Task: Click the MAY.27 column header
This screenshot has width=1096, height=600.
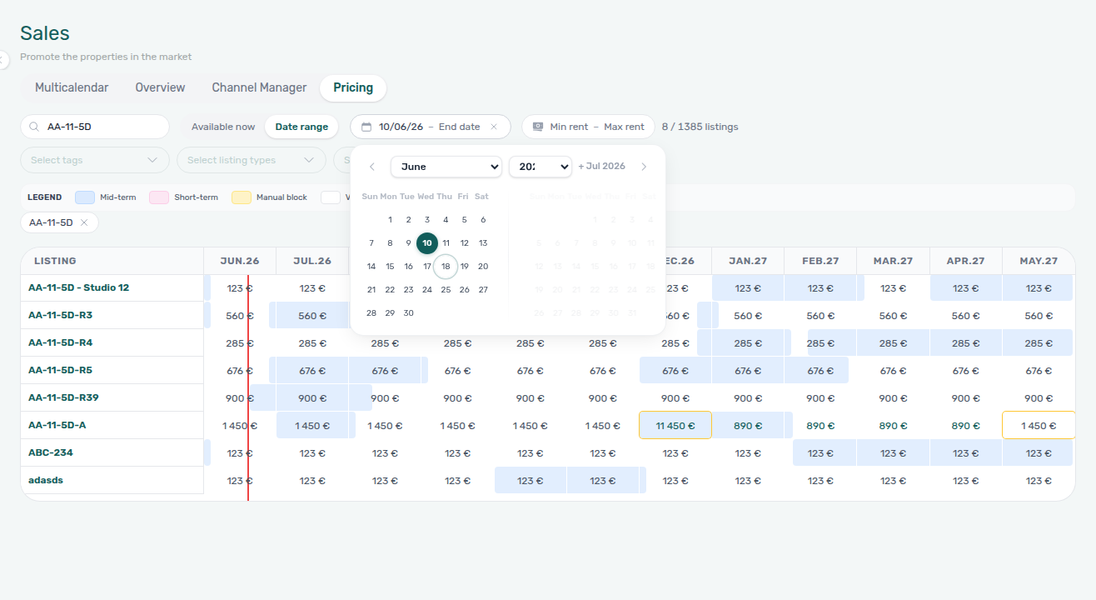Action: tap(1039, 261)
